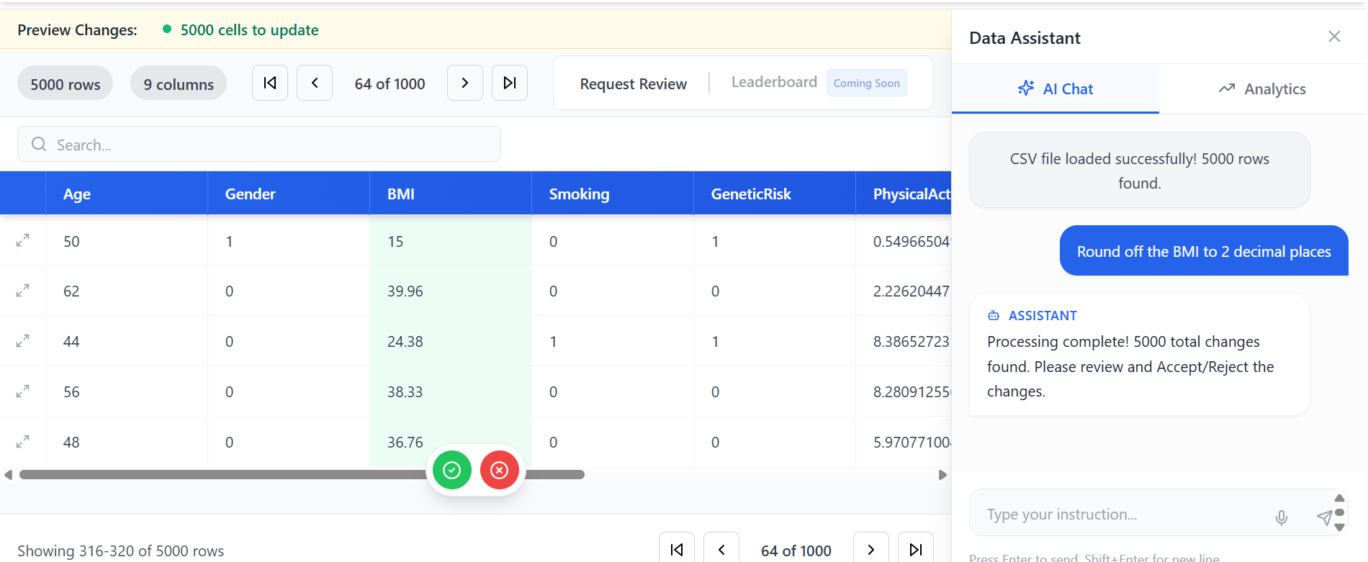Send instruction with paper plane icon

(x=1324, y=517)
